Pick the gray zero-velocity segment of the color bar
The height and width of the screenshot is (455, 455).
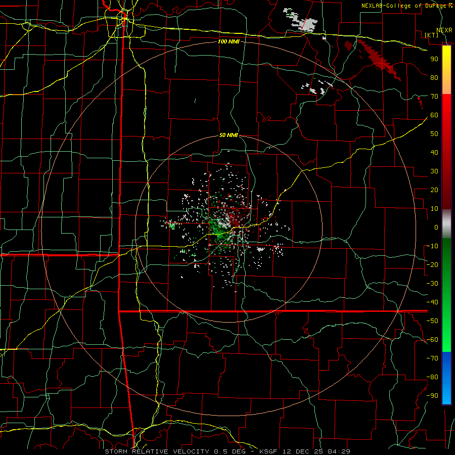coord(446,224)
